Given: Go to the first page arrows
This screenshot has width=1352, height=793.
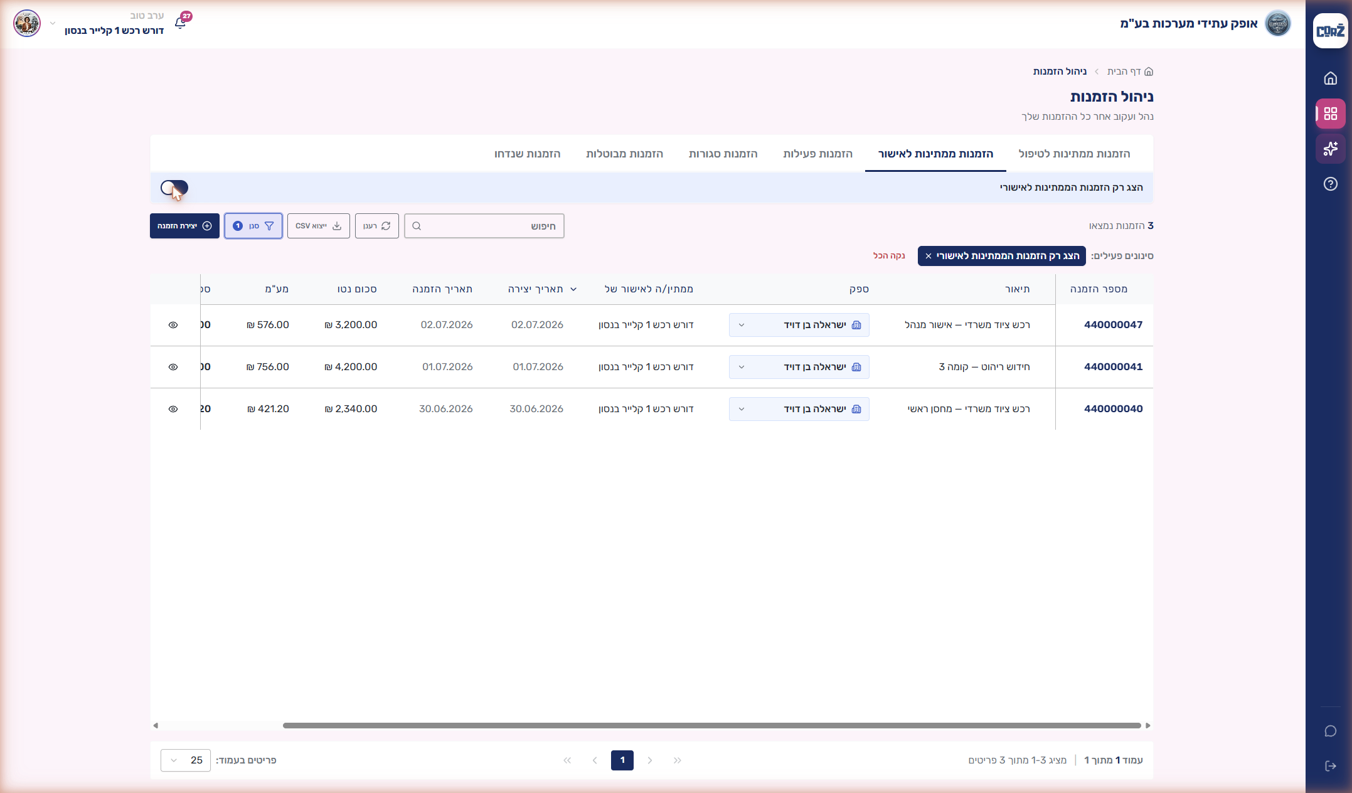Looking at the screenshot, I should (x=678, y=760).
